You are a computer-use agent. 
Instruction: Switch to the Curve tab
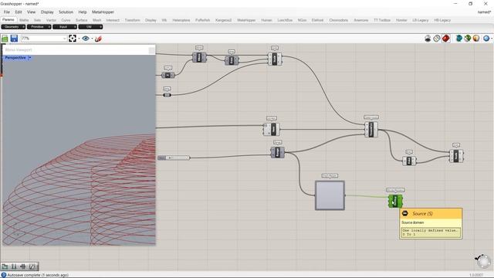(66, 20)
